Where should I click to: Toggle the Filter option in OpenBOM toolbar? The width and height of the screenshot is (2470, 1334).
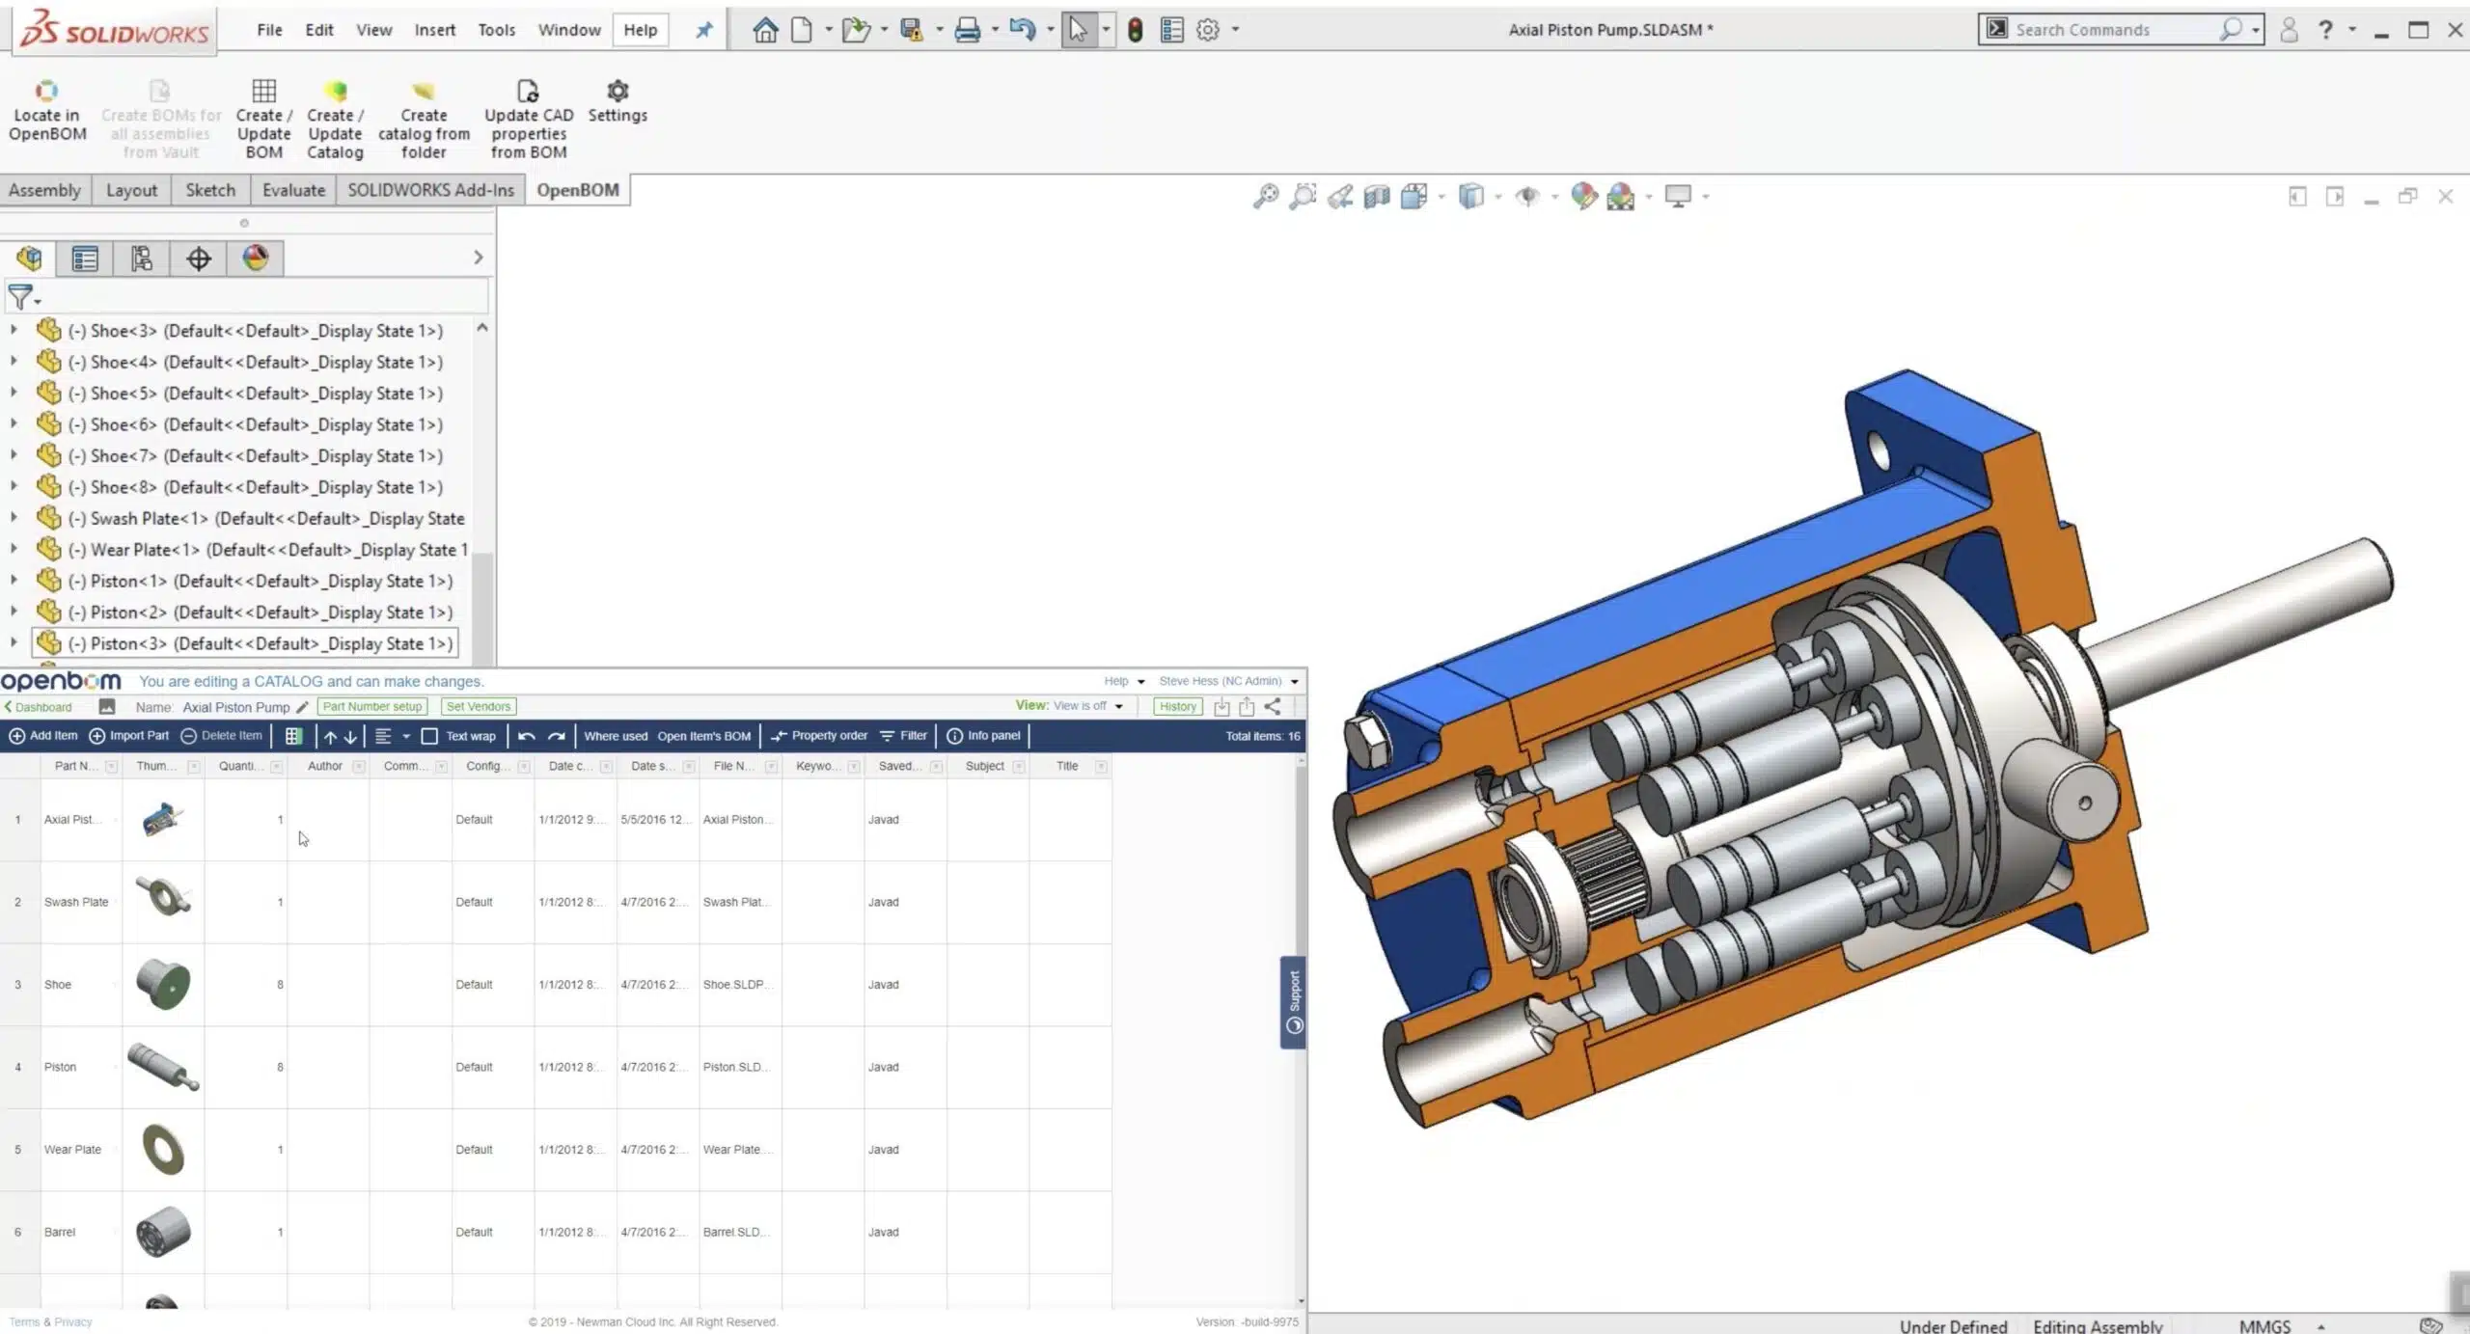pos(903,736)
